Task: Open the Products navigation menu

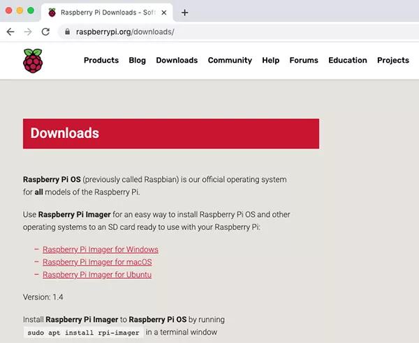Action: tap(101, 61)
